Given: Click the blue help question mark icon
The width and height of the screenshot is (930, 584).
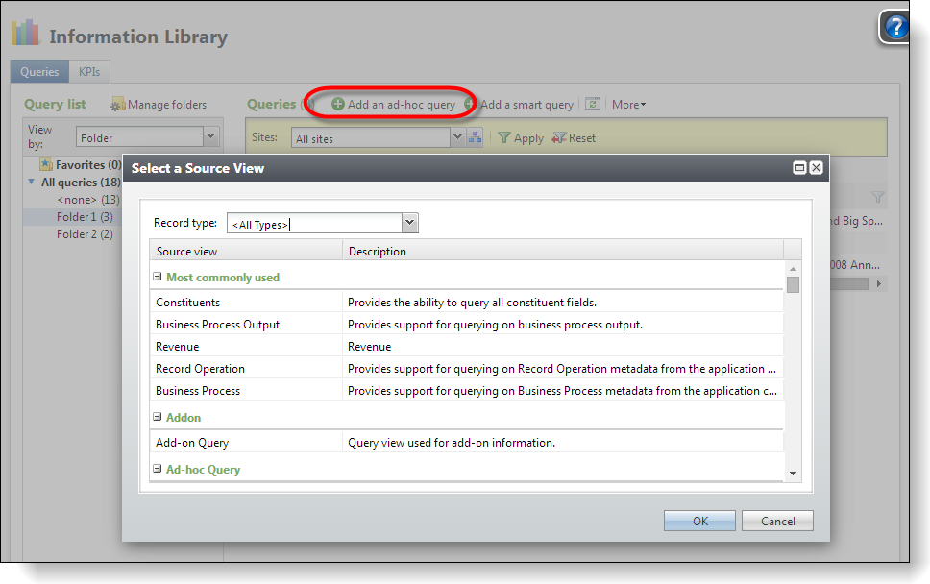Looking at the screenshot, I should [897, 28].
